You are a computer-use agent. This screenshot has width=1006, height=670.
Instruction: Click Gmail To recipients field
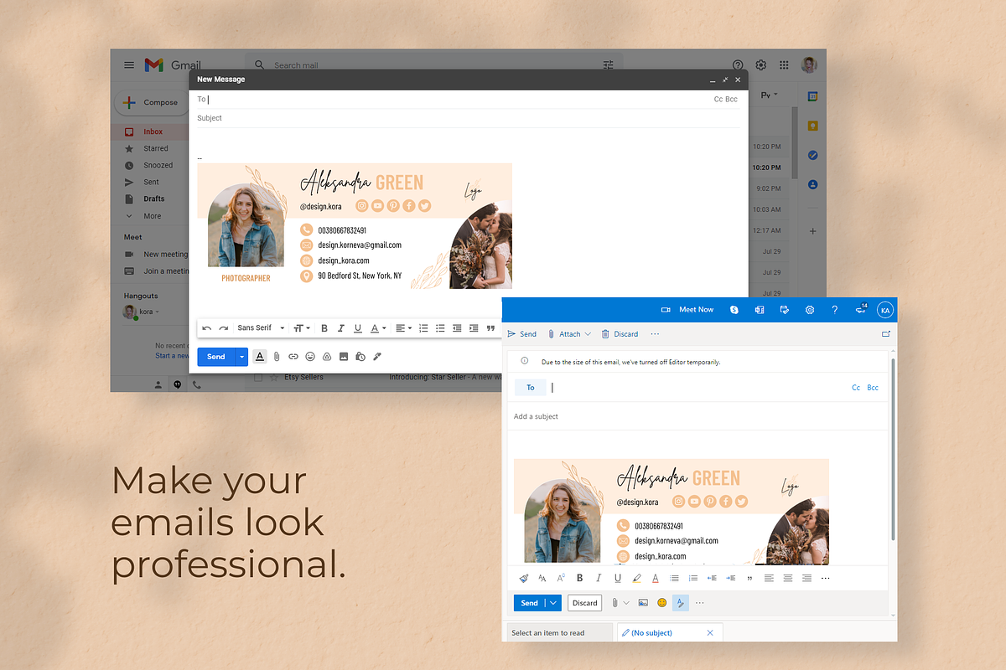point(453,99)
